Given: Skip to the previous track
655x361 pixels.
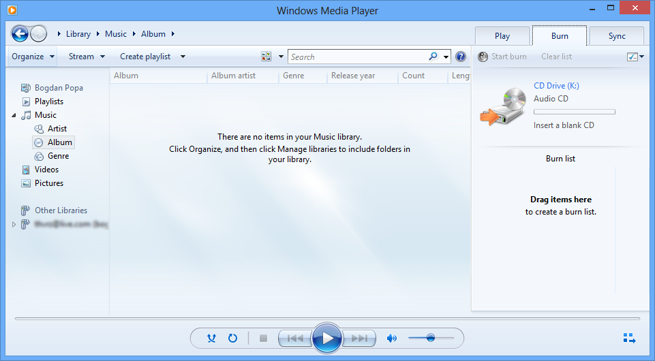Looking at the screenshot, I should click(295, 338).
